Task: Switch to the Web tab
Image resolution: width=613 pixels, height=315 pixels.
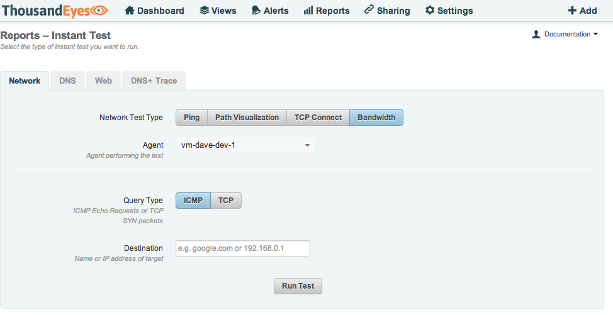Action: click(103, 81)
